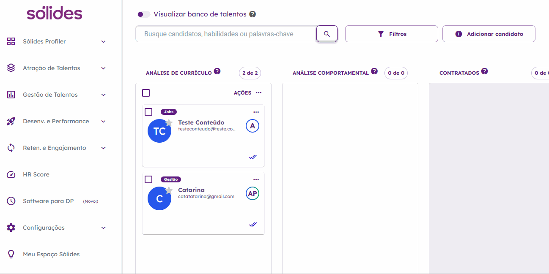Click the Software para DP clock icon
The height and width of the screenshot is (274, 549).
point(11,201)
